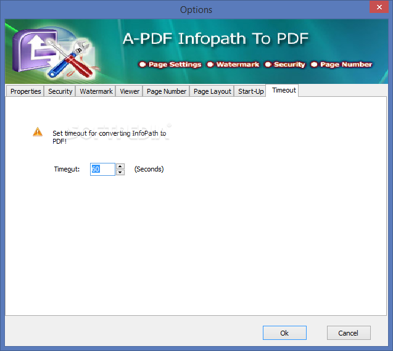
Task: Increase timeout with the up spinner arrow
Action: (x=120, y=166)
